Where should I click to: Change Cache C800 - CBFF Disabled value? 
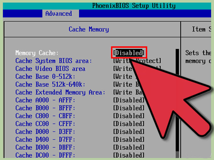pos(129,116)
